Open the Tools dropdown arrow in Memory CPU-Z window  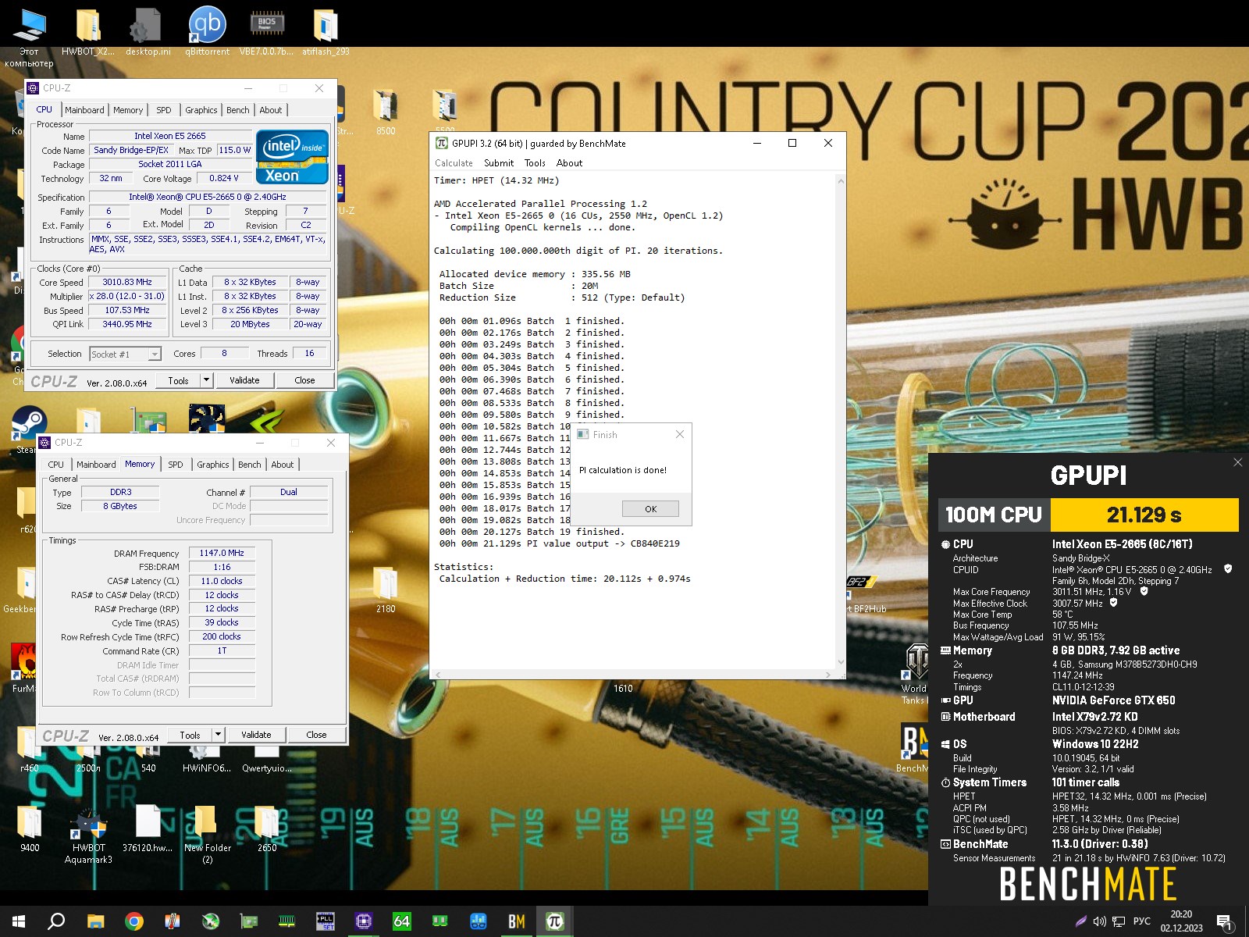pos(218,735)
